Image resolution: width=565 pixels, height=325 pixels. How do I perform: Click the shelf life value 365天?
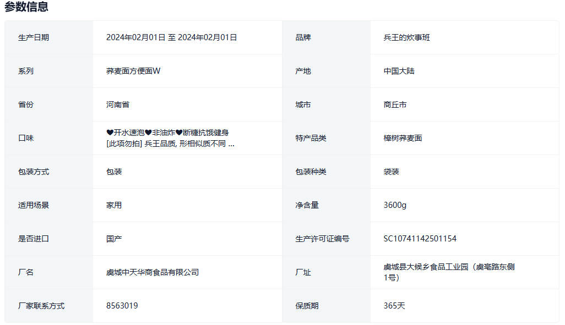pos(394,306)
